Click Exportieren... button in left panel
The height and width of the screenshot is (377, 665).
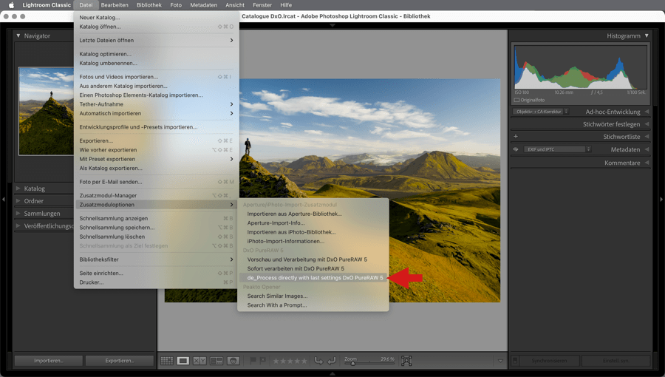click(120, 361)
